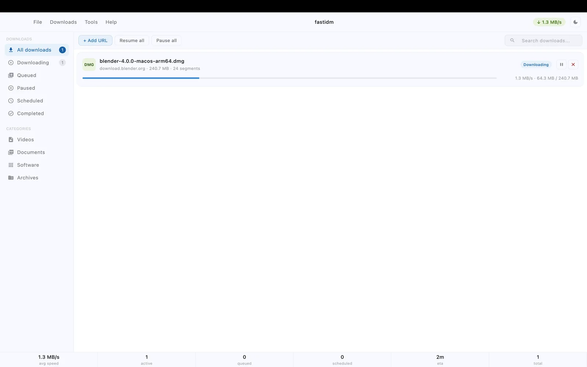Screen dimensions: 587x367
Task: Click the Videos category icon
Action: click(11, 139)
